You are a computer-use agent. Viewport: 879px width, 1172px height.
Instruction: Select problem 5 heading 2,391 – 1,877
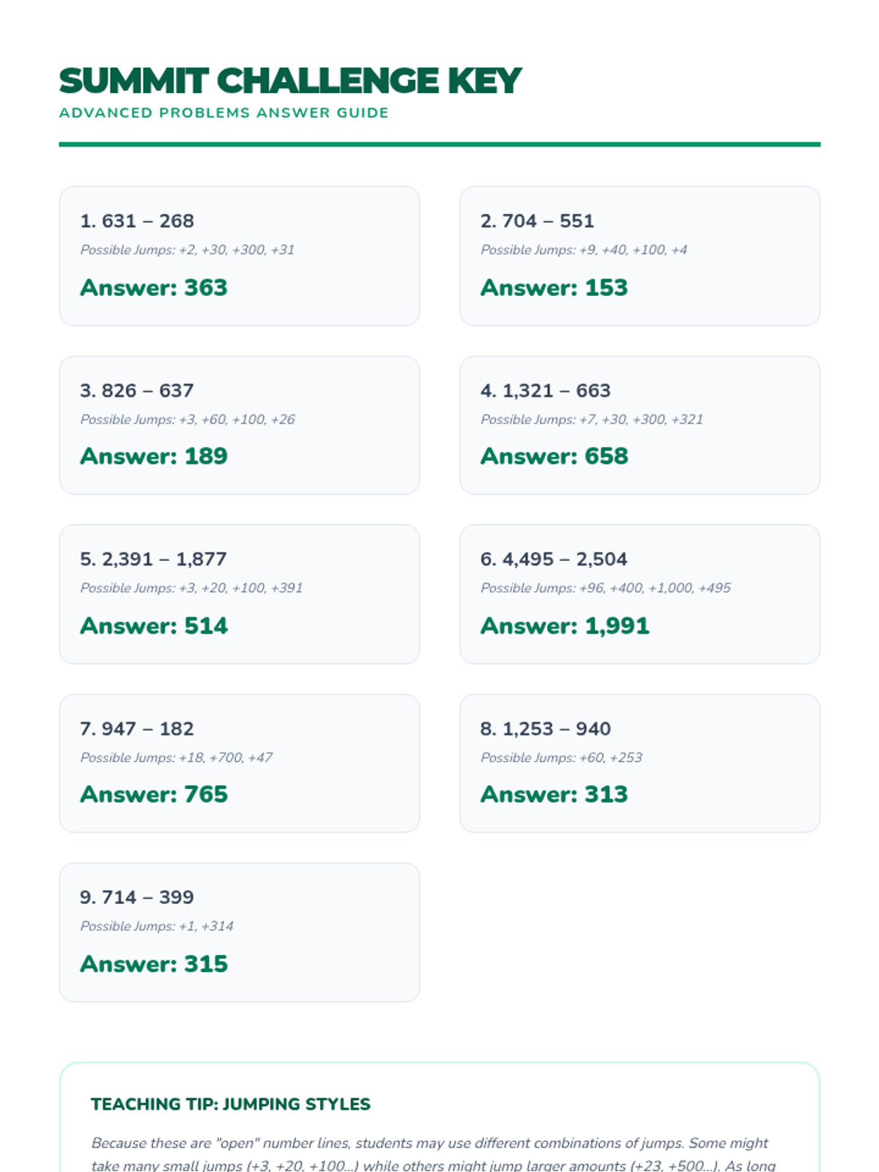[x=153, y=559]
